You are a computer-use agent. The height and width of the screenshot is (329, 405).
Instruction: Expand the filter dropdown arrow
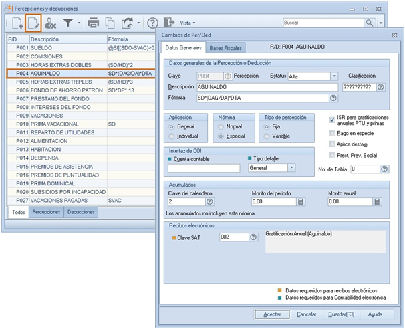79,23
